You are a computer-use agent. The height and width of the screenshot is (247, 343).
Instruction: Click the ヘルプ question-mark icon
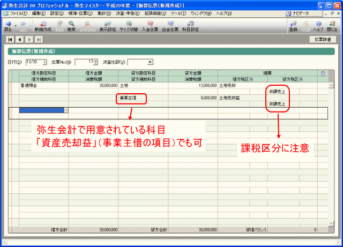click(x=318, y=26)
